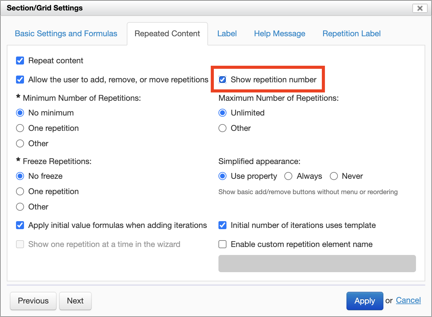This screenshot has height=317, width=432.
Task: Switch to Basic Settings and Formulas tab
Action: [x=66, y=33]
